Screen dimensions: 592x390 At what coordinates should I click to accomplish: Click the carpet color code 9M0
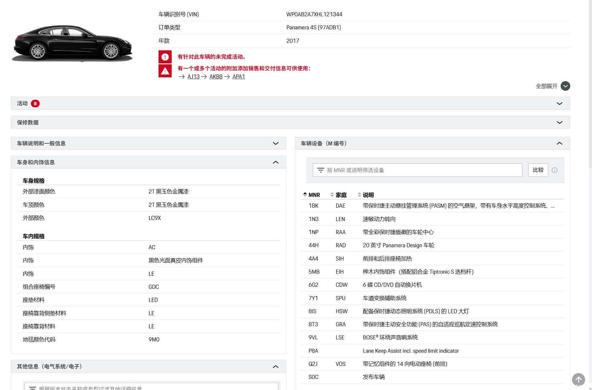(154, 340)
